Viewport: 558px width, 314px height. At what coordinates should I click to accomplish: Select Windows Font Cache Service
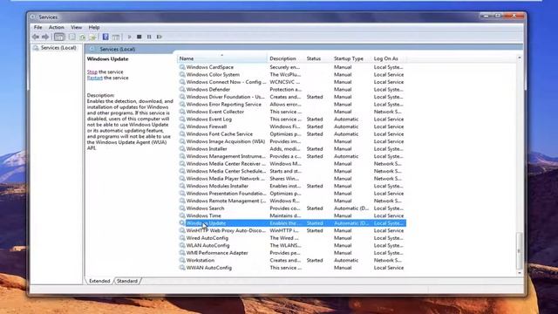292,133
